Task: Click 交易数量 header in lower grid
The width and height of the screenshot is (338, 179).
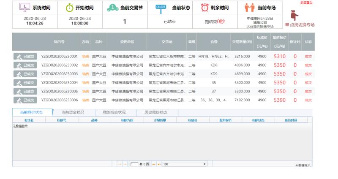Action: click(x=160, y=120)
